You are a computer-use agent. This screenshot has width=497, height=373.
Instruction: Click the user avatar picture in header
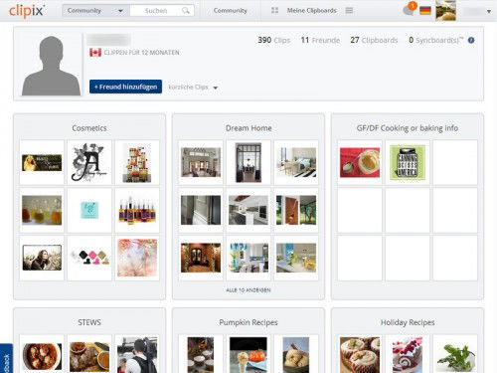[445, 11]
